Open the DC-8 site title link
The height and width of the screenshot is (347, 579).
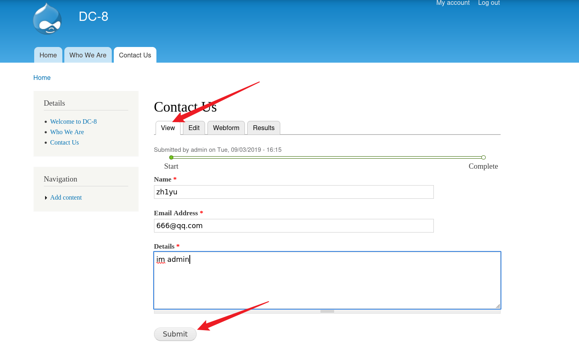point(93,16)
